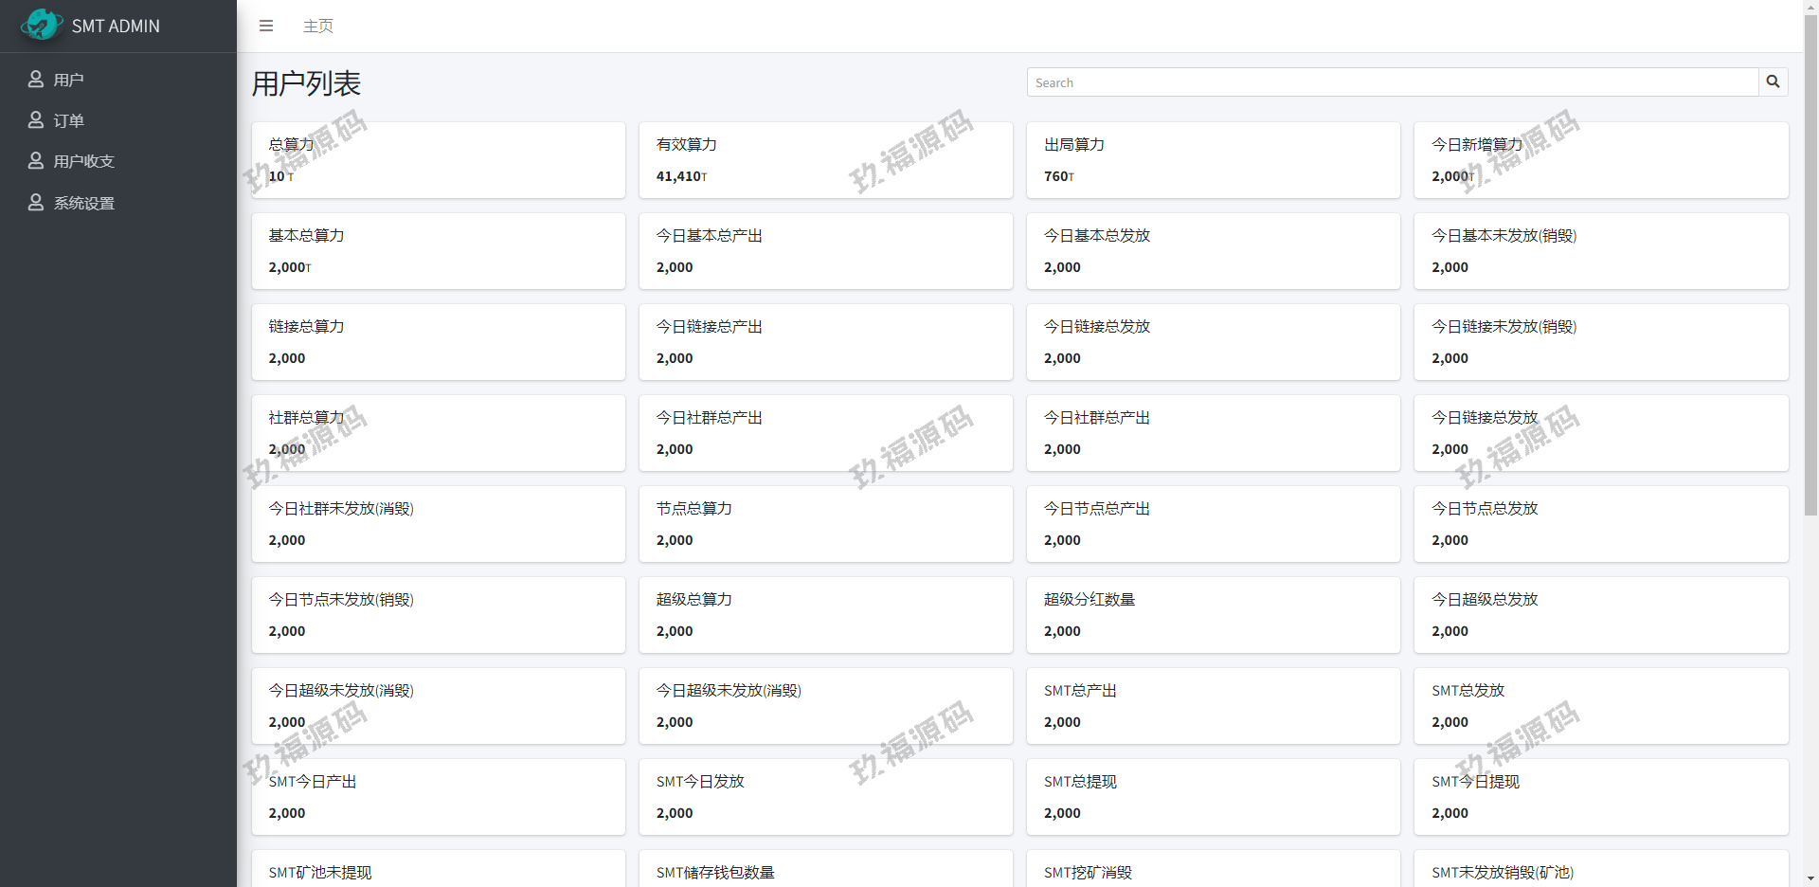Click the scrollbar down arrow
The image size is (1819, 887).
[x=1810, y=878]
